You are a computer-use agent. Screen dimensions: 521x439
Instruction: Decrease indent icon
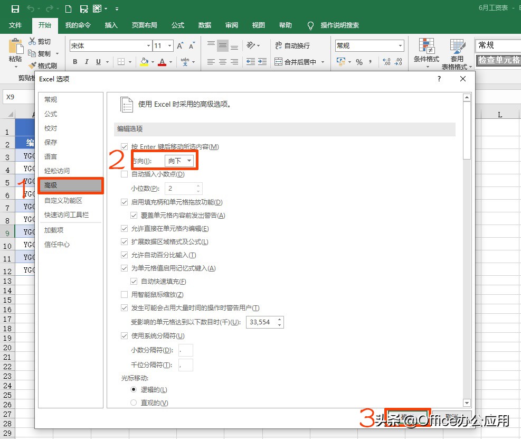[251, 62]
